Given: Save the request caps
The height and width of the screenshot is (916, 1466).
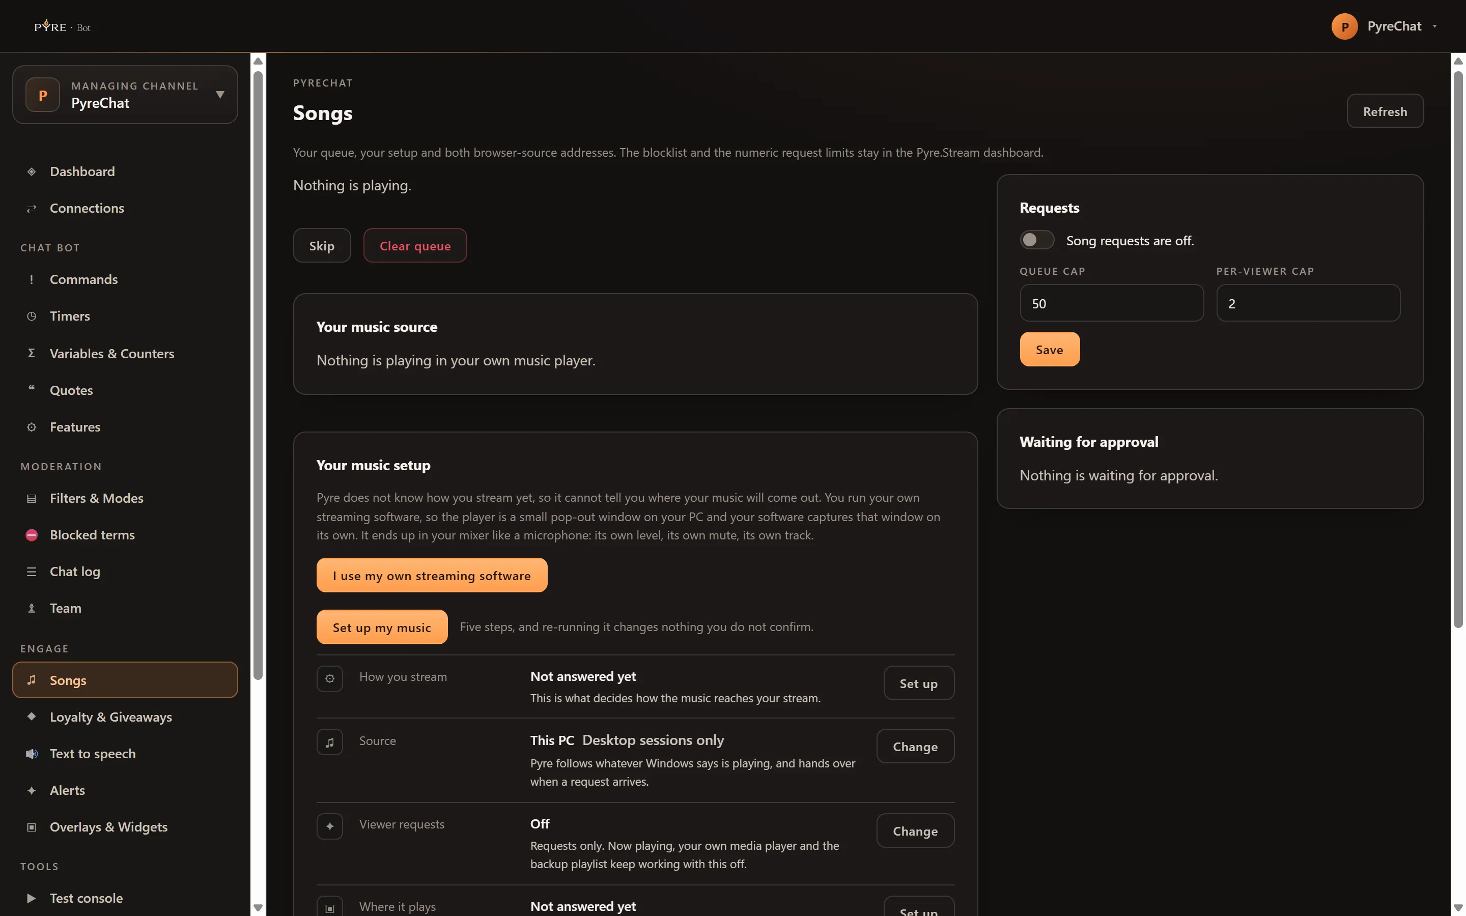Looking at the screenshot, I should coord(1049,349).
